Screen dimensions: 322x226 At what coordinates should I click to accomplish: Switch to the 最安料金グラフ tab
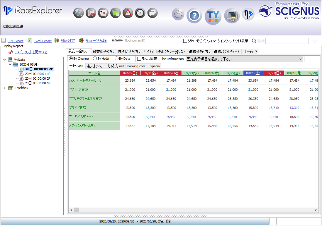point(104,52)
